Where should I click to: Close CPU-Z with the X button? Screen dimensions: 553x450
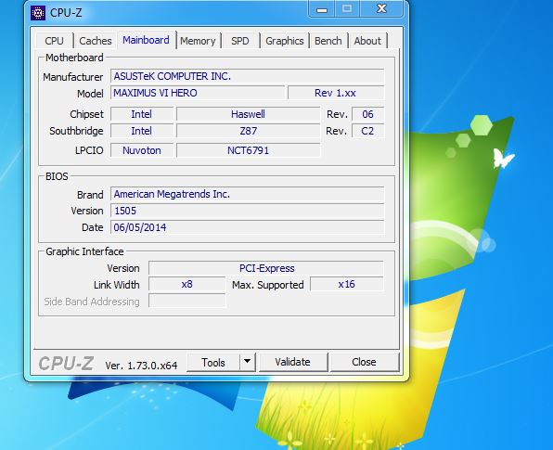click(x=381, y=8)
